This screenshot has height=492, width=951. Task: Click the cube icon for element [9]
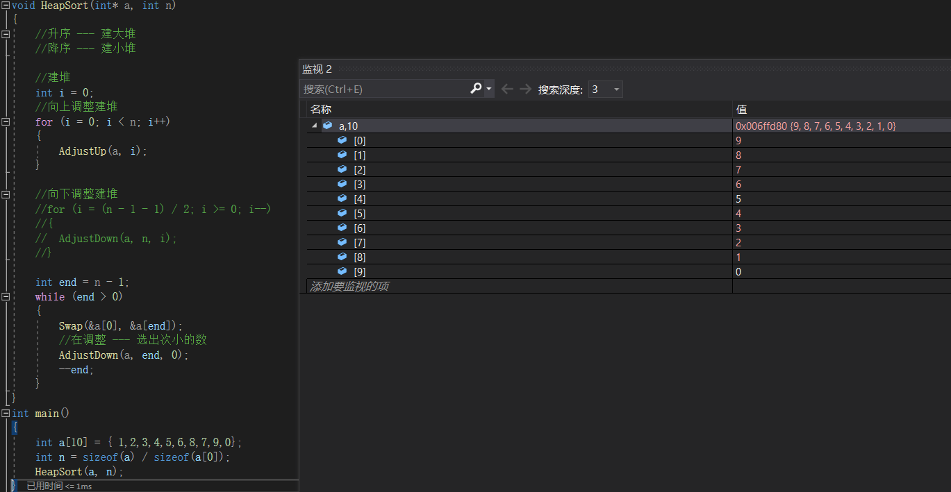[x=342, y=271]
